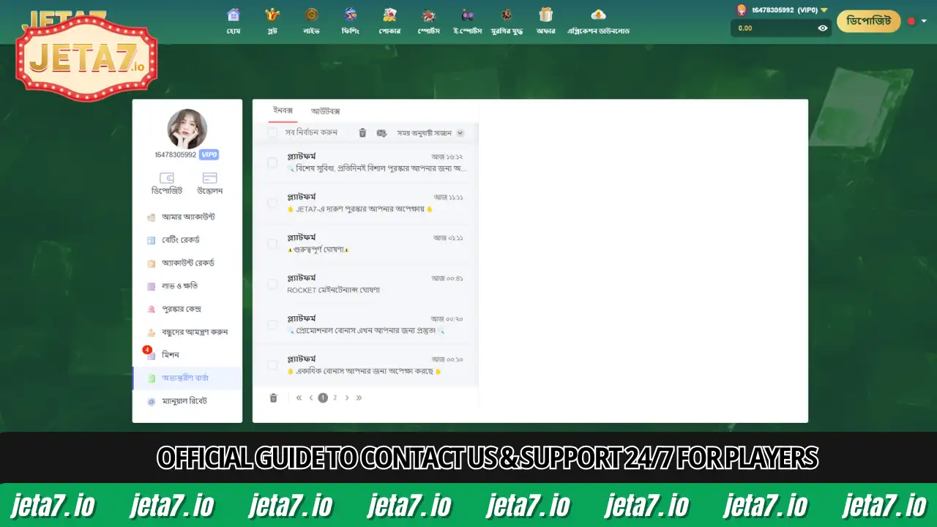
Task: Check the ROCKET মেইনটেন্যান্স message checkbox
Action: click(x=272, y=284)
